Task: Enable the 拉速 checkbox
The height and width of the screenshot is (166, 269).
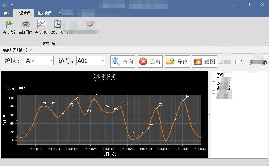Action: [213, 74]
